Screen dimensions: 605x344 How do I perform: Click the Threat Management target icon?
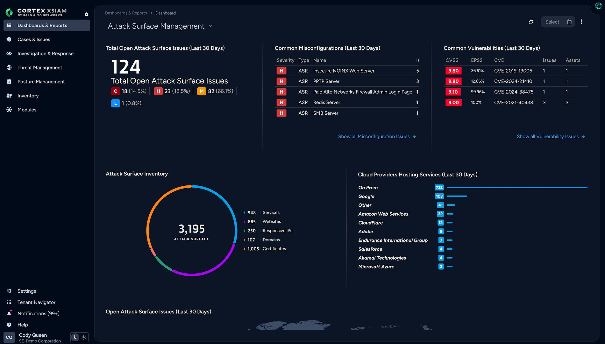[x=9, y=68]
